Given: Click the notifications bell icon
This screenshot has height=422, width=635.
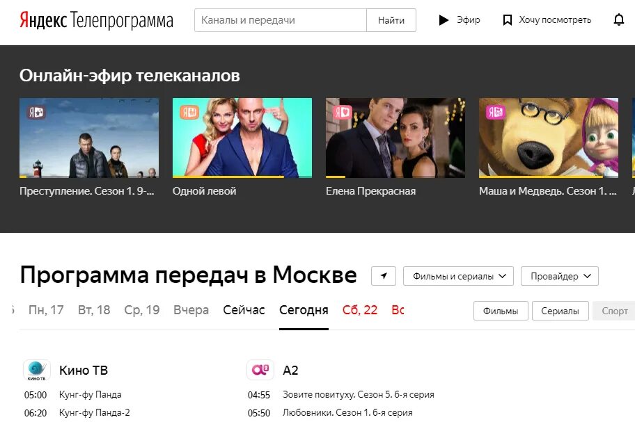Looking at the screenshot, I should [618, 19].
